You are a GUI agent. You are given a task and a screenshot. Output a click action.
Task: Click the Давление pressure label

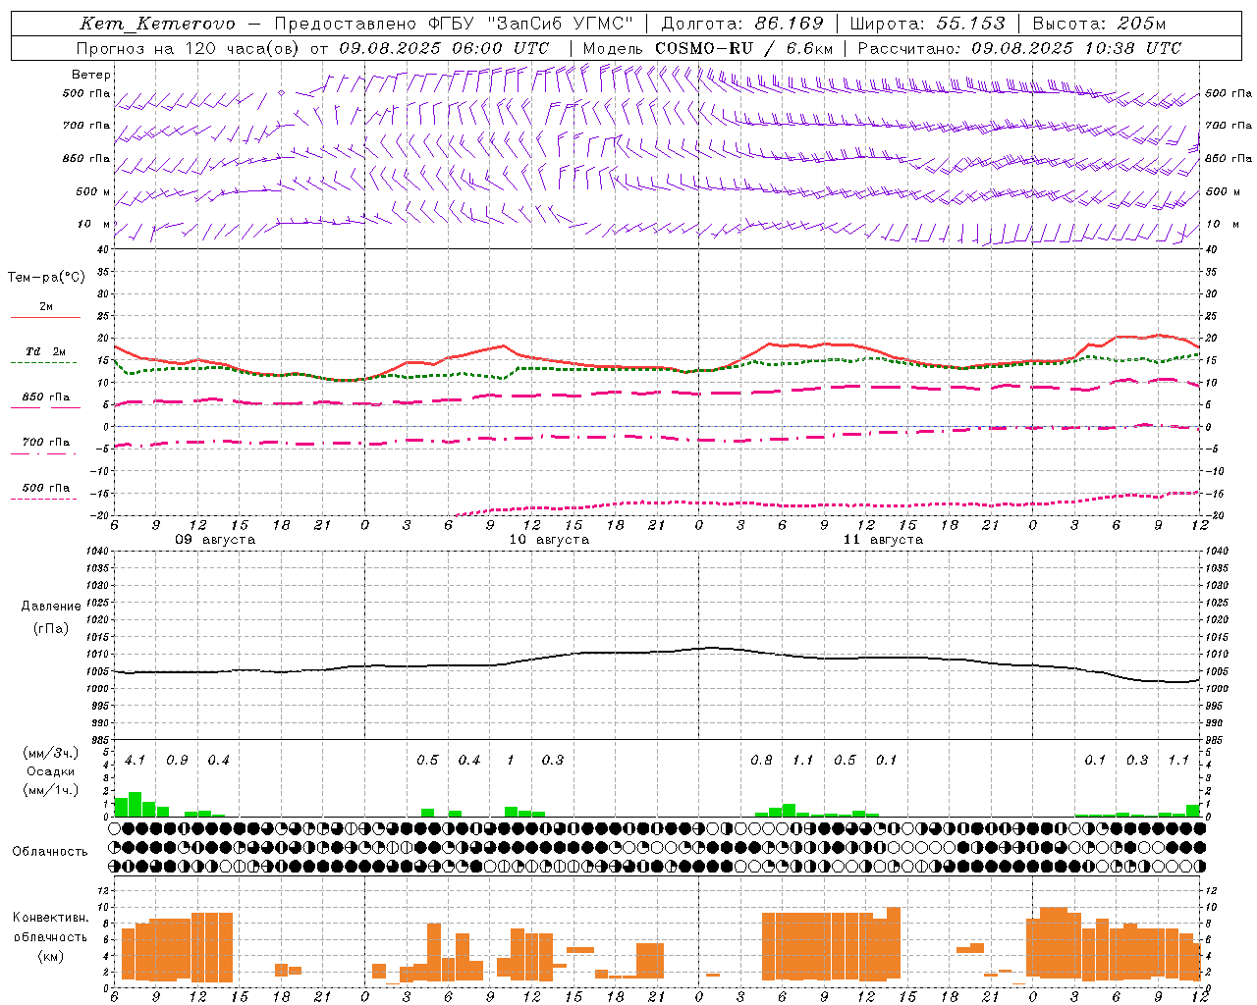(x=51, y=607)
